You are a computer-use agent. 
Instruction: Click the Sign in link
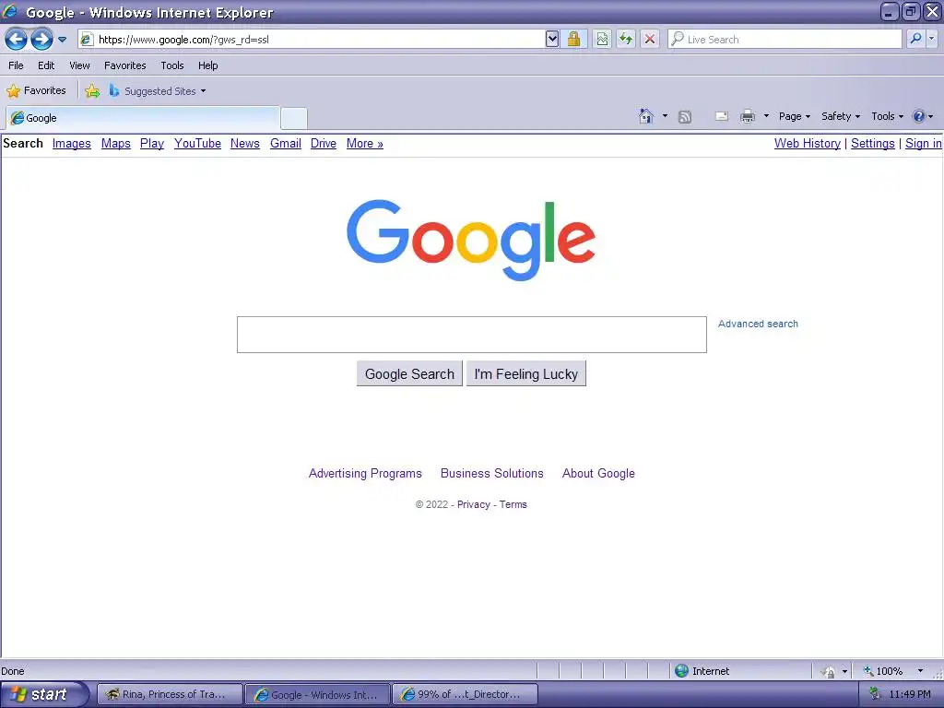[x=924, y=143]
